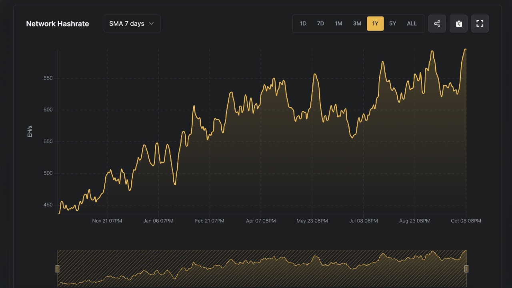
Task: Expand the SMA selector chevron
Action: (151, 24)
